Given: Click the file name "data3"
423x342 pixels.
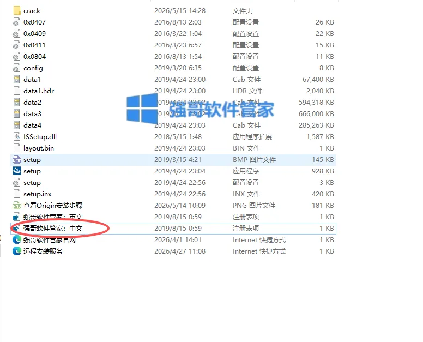Looking at the screenshot, I should pyautogui.click(x=32, y=113).
